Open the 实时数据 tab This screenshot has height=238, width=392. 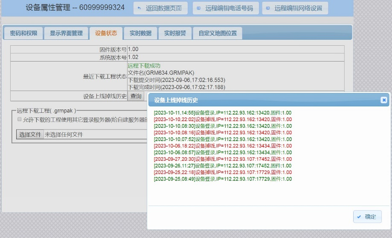pos(140,33)
